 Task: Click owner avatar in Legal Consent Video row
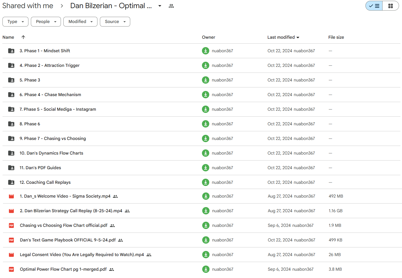(x=206, y=254)
